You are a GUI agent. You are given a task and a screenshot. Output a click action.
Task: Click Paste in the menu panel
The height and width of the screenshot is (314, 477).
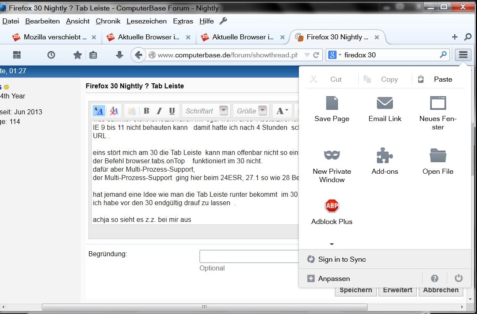(438, 79)
